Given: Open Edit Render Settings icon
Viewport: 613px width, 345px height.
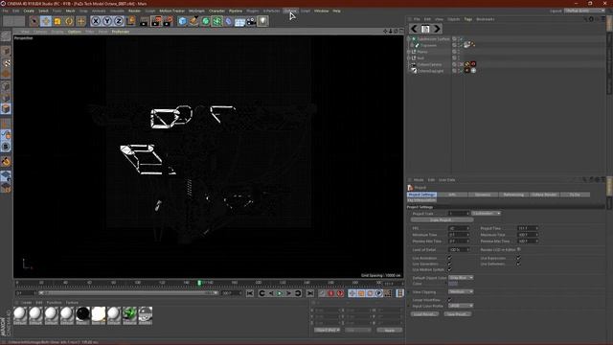Looking at the screenshot, I should 169,21.
